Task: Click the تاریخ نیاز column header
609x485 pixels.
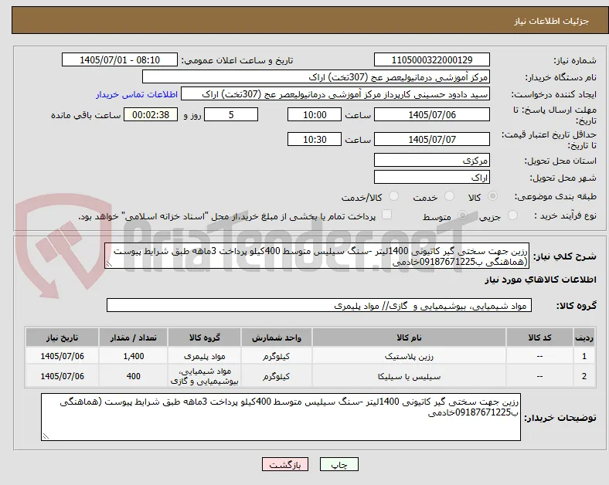Action: [62, 337]
